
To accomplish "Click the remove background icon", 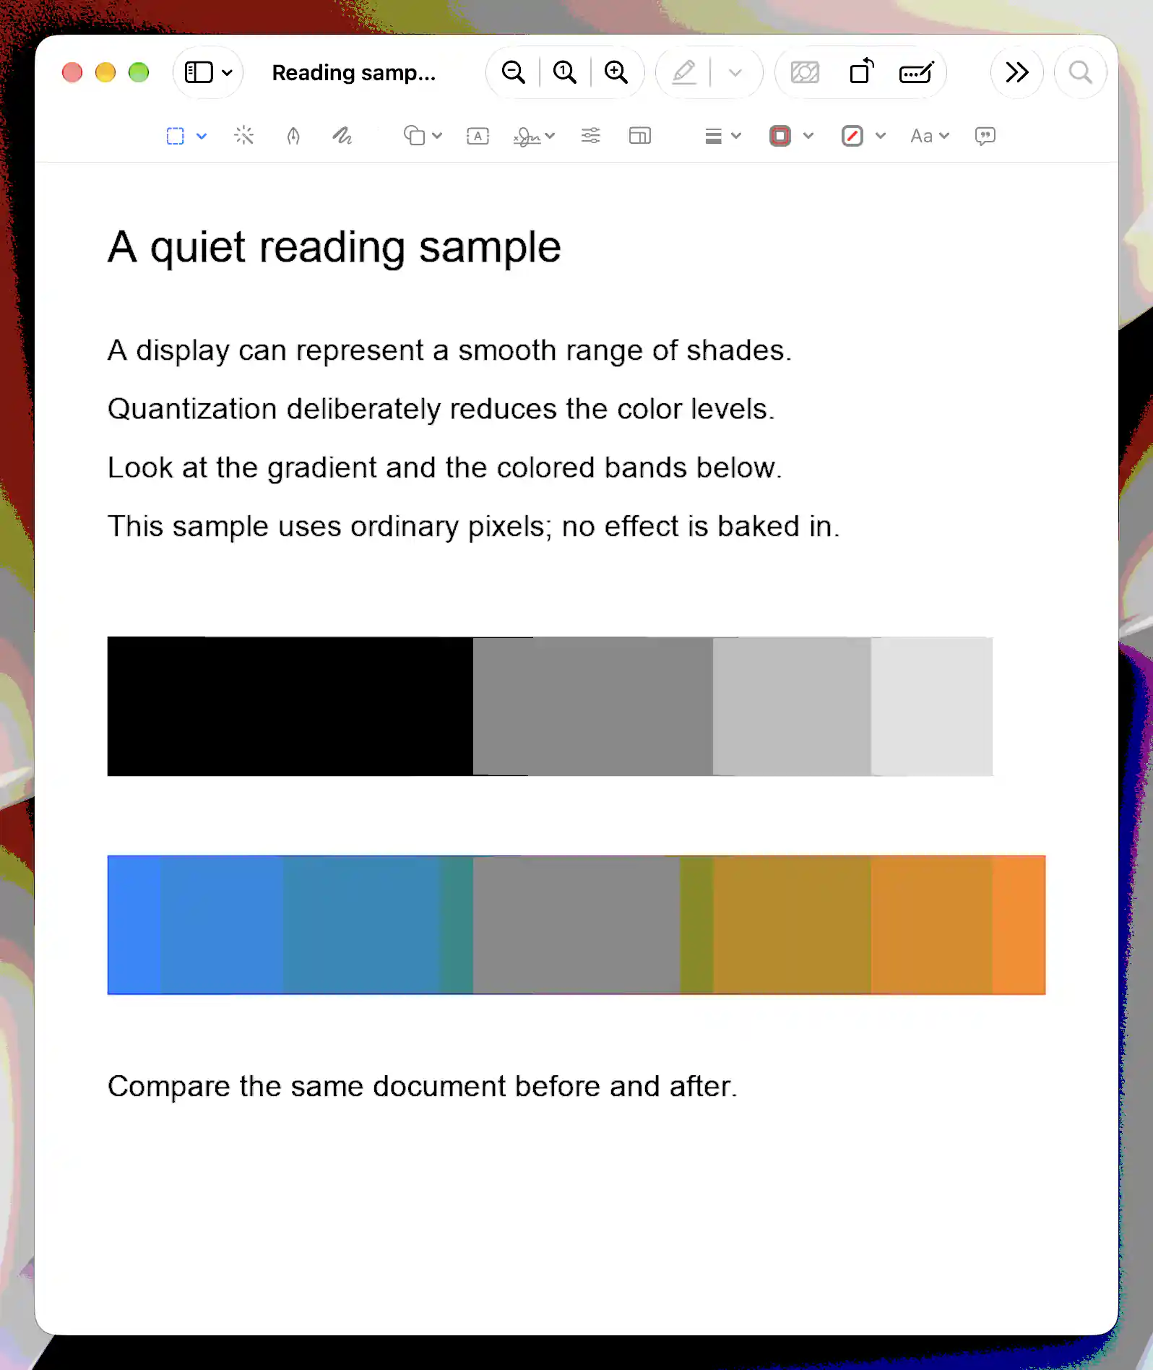I will point(805,72).
